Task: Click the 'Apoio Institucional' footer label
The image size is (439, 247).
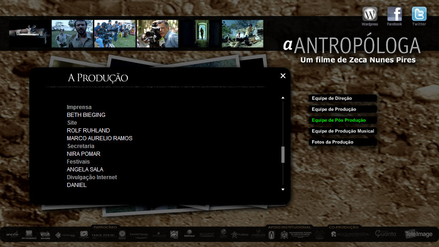Action: (290, 227)
